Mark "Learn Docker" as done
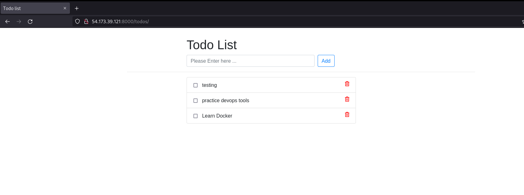 point(195,116)
